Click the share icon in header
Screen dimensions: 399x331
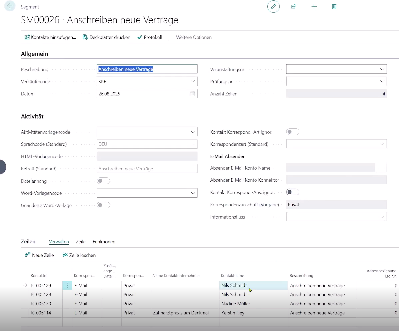[294, 6]
